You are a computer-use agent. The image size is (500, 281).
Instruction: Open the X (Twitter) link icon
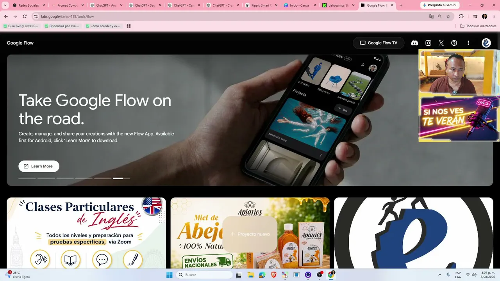(441, 43)
